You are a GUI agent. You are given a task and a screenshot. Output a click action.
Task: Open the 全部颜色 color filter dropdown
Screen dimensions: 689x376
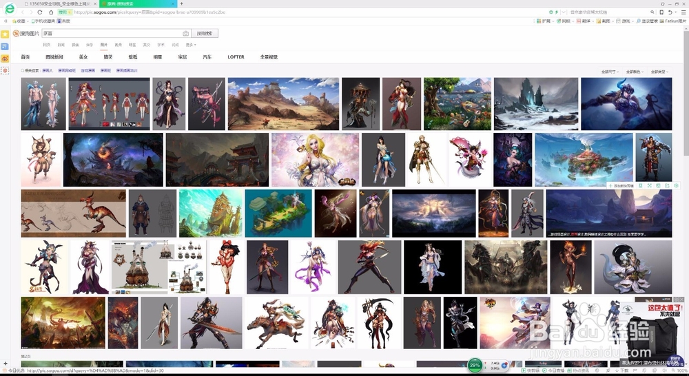(635, 72)
